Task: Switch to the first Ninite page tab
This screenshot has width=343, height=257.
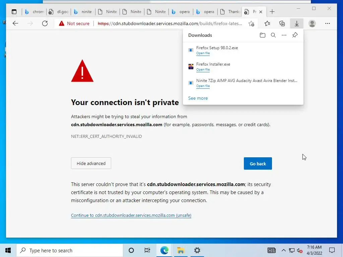Action: coord(108,12)
